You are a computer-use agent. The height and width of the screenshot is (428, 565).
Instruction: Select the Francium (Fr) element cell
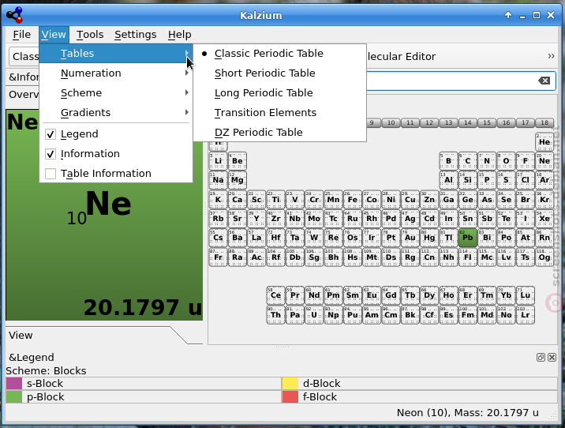(x=218, y=257)
